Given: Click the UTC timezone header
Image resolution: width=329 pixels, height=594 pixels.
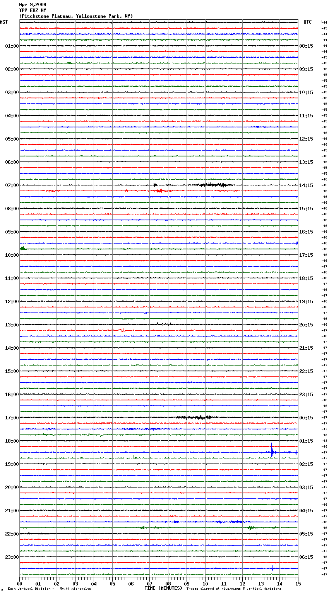Looking at the screenshot, I should 308,22.
